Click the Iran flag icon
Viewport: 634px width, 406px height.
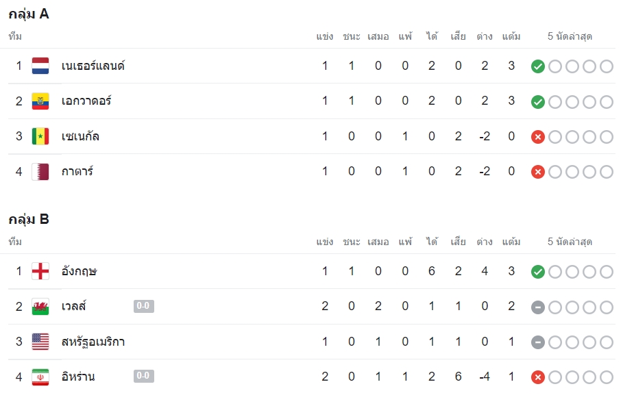click(x=40, y=377)
